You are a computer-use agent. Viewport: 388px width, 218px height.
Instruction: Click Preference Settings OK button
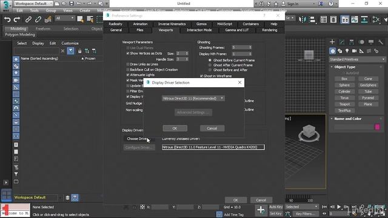(236, 200)
